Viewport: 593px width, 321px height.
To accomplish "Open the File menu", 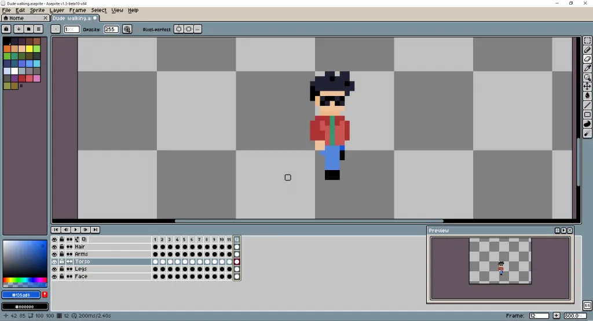I will 6,10.
